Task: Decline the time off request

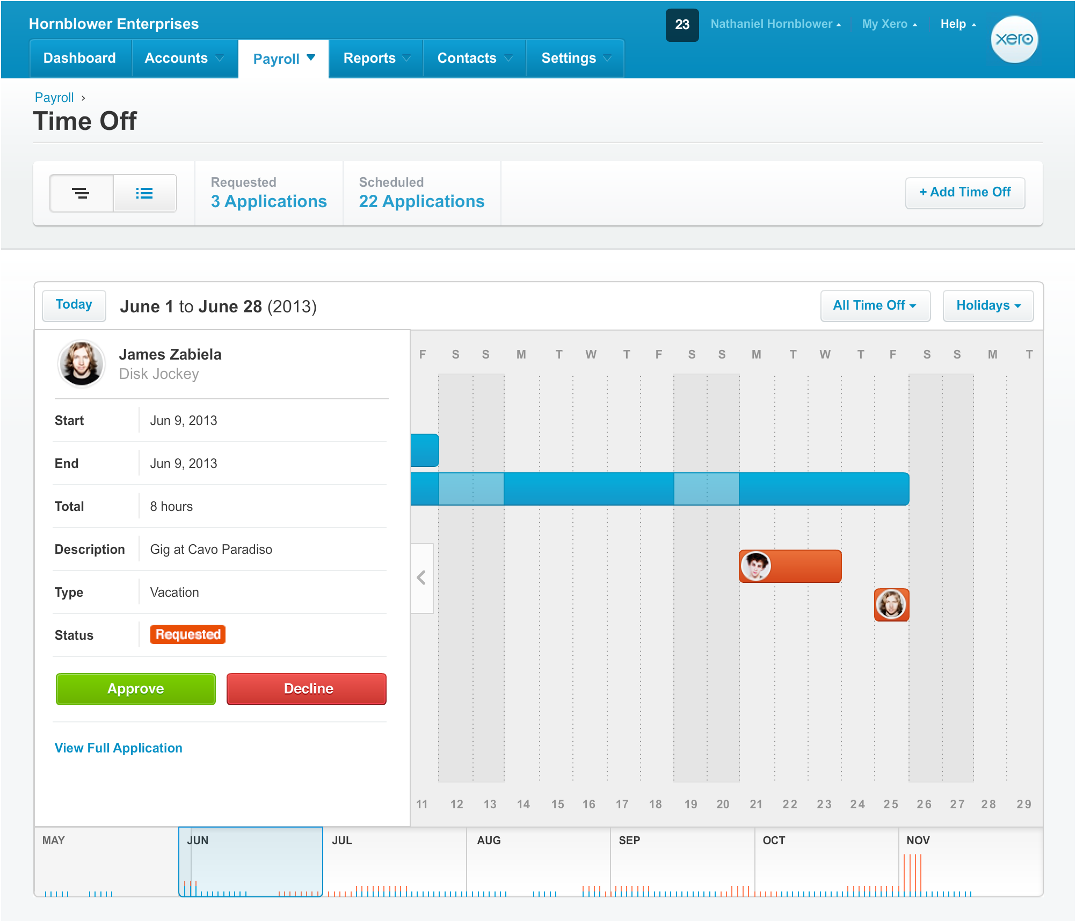Action: 307,689
